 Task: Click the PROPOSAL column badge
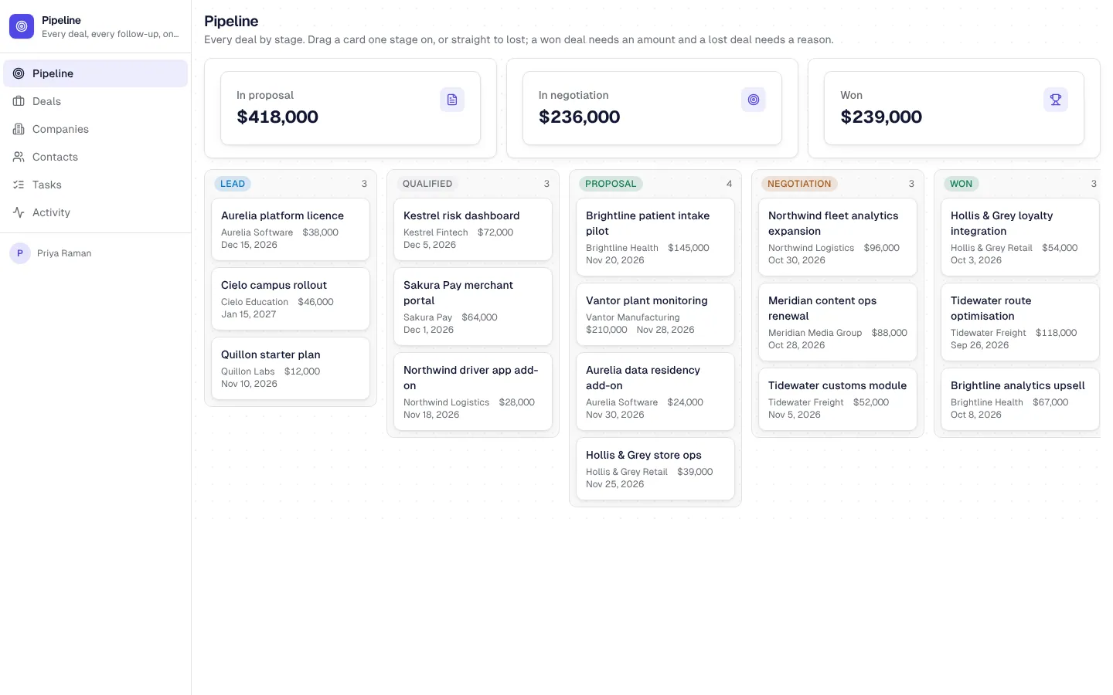[611, 184]
